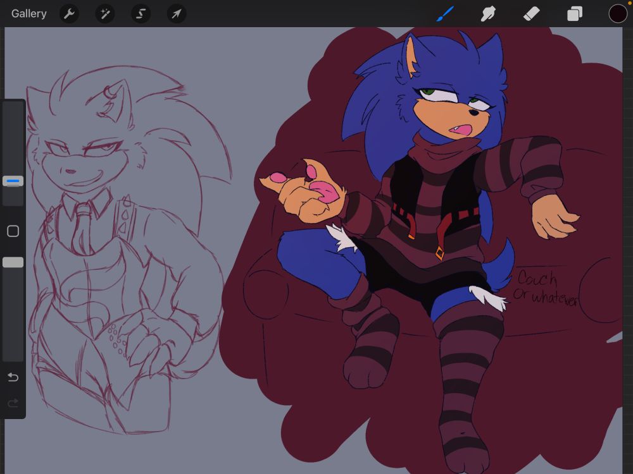Select the Smudge tool
633x474 pixels.
488,14
